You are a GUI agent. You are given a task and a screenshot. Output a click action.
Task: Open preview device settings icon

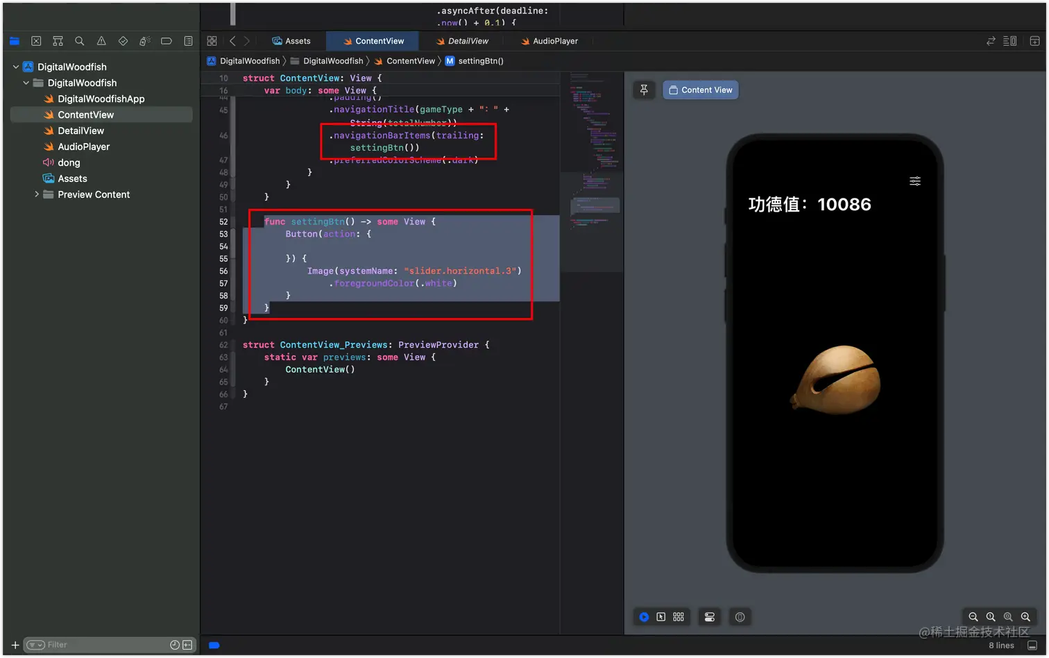pyautogui.click(x=710, y=616)
